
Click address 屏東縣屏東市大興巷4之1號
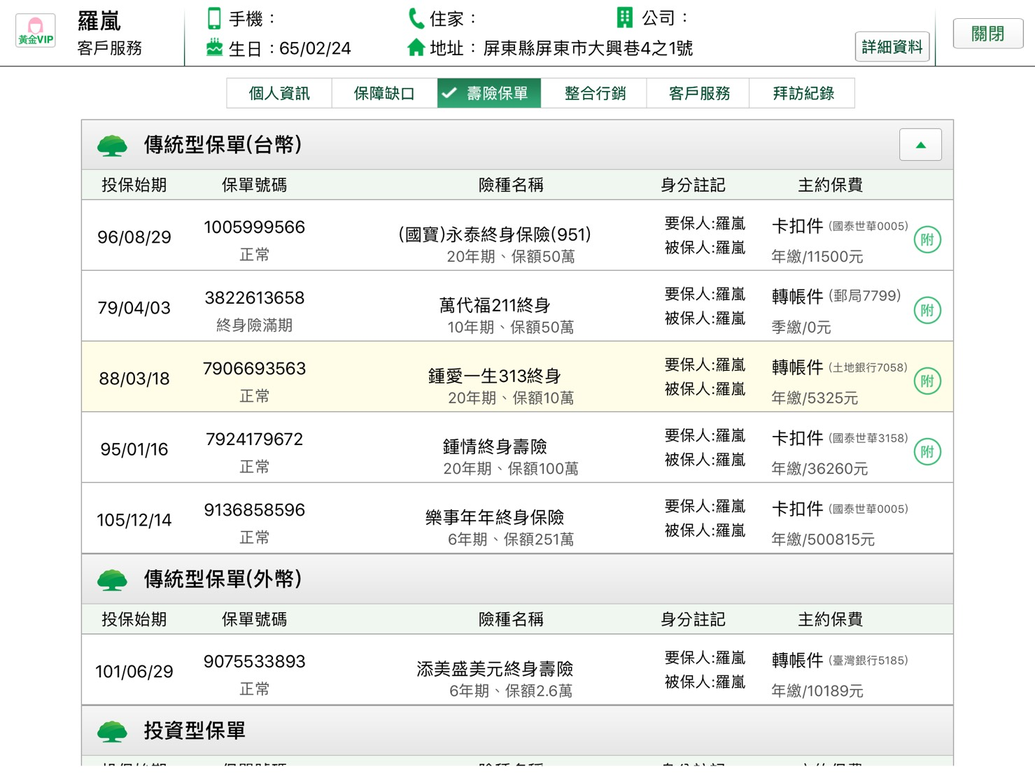[588, 48]
